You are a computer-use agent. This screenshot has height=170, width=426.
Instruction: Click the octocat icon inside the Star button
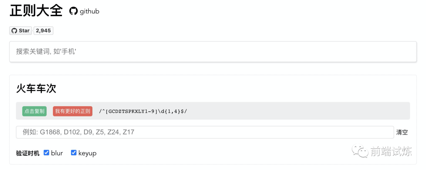pos(14,31)
